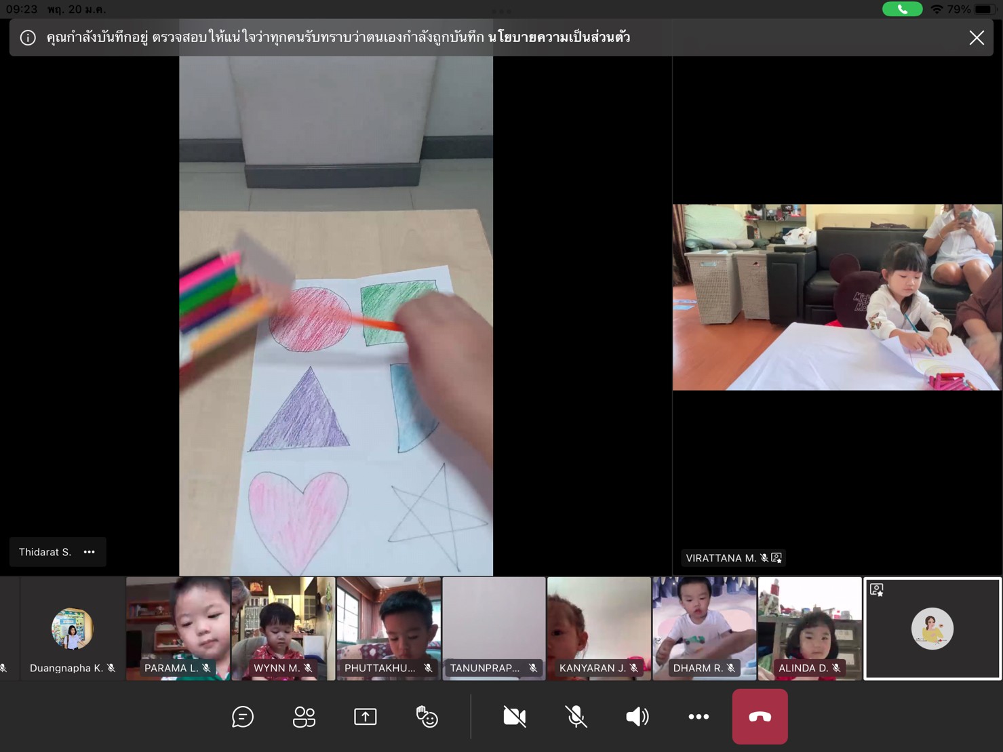Toggle the speaker audio output
1003x752 pixels.
click(x=637, y=717)
